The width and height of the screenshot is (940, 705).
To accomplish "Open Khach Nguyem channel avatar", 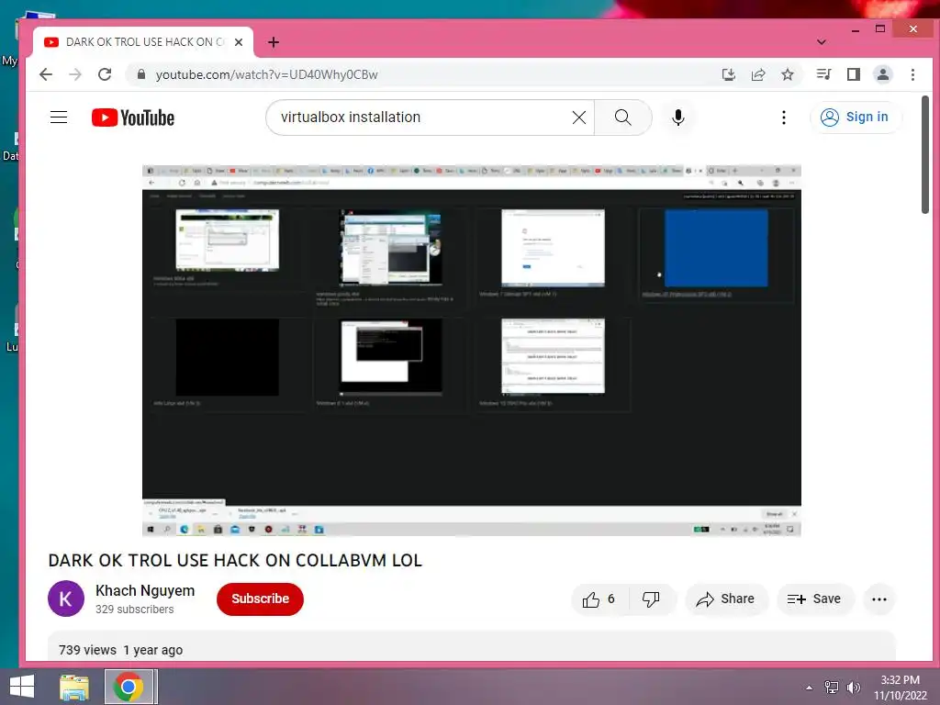I will coord(66,599).
